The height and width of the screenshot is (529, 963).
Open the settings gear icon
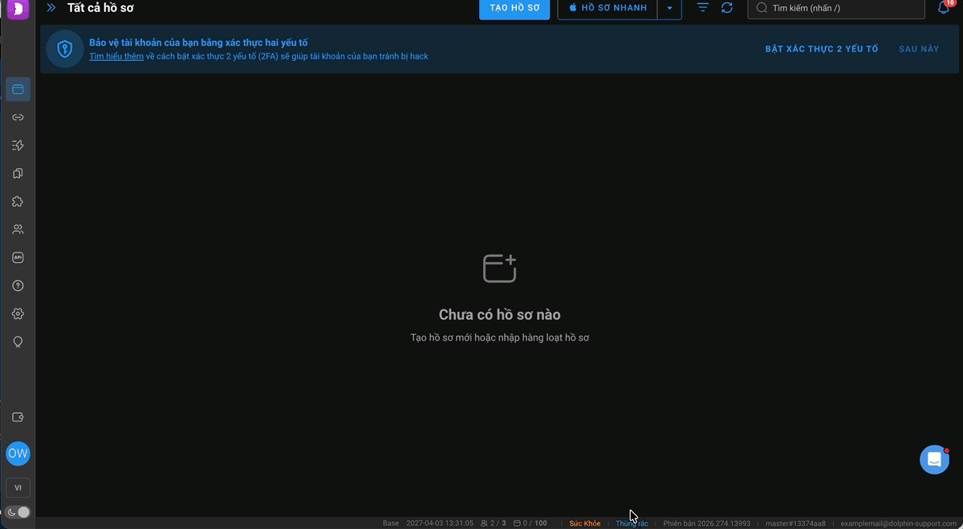18,313
